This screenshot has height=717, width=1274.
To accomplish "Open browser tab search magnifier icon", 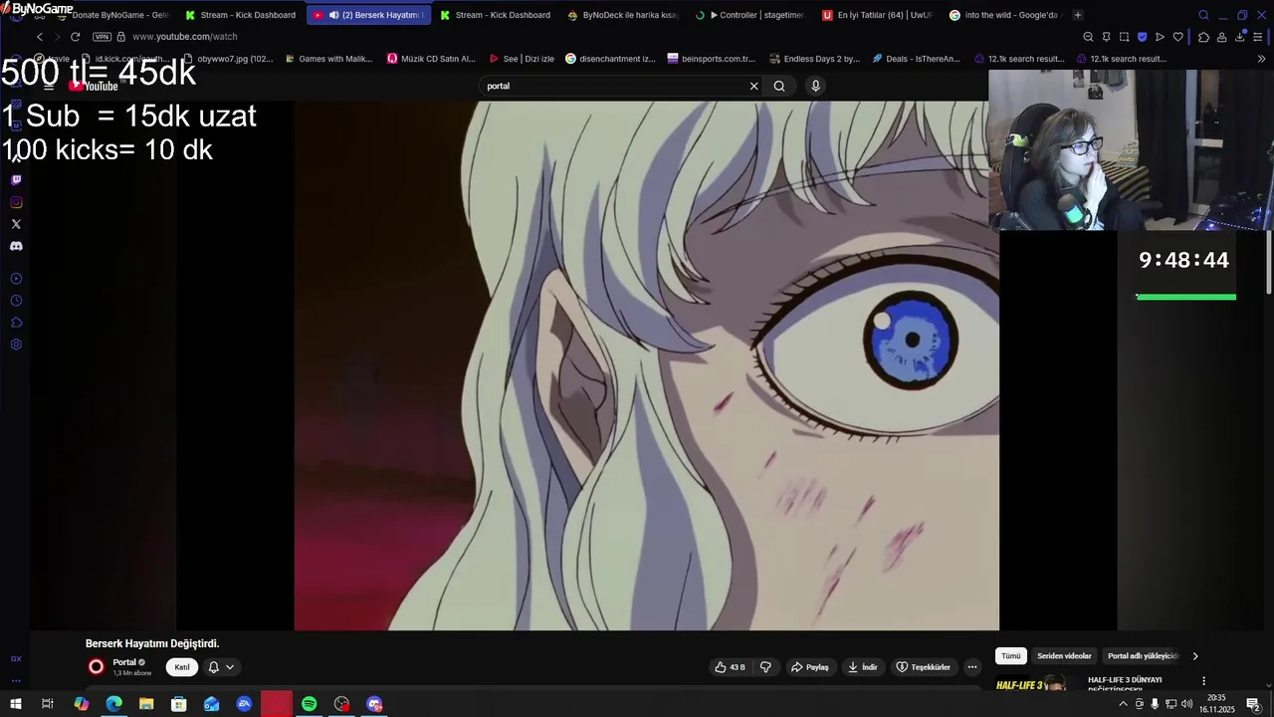I will pos(1203,15).
